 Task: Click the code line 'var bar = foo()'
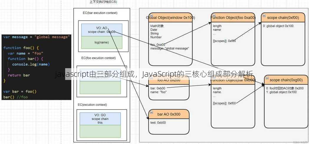20,92
